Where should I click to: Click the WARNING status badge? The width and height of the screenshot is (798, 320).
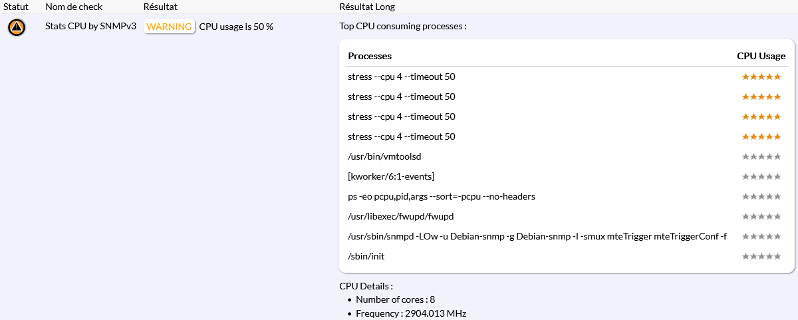click(x=169, y=27)
